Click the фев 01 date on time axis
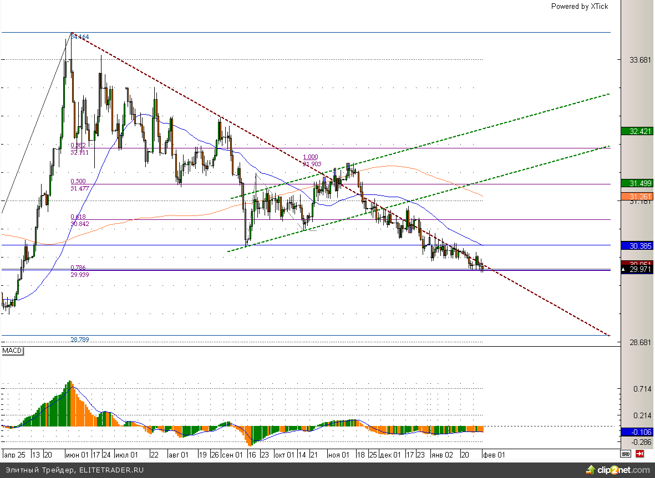This screenshot has width=655, height=478. (x=494, y=455)
